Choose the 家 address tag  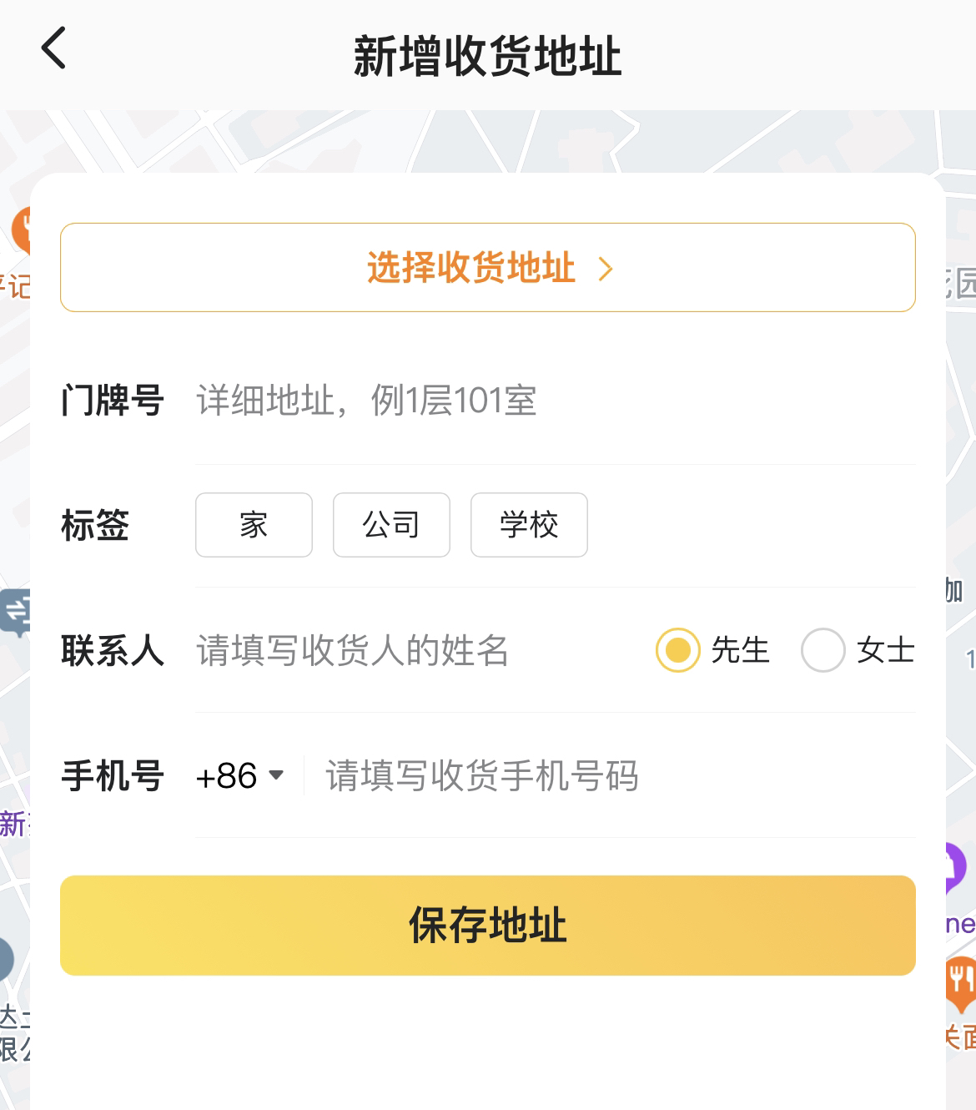point(254,525)
